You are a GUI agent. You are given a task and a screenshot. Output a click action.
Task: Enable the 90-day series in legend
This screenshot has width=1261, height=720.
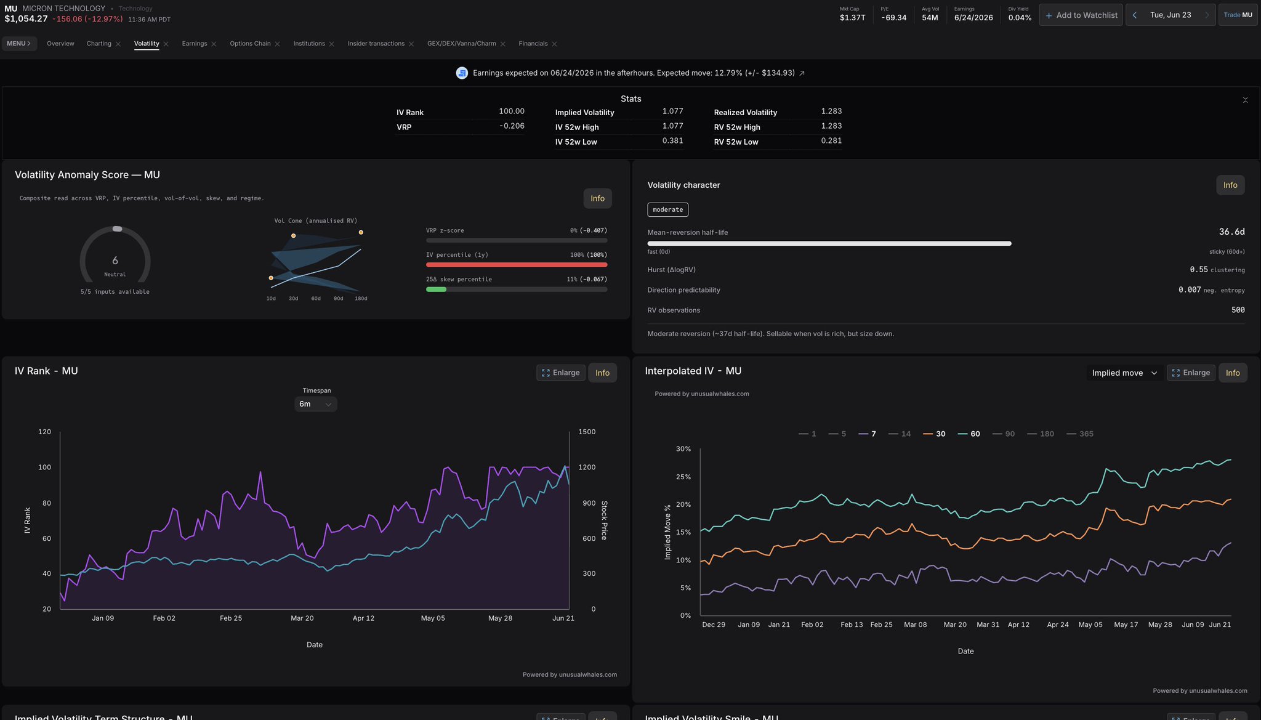pos(1004,434)
